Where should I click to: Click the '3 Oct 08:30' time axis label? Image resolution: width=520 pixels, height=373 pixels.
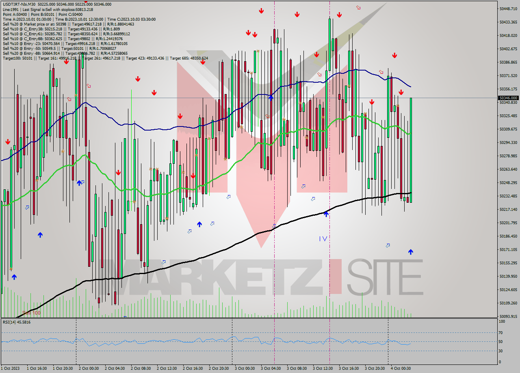tap(297, 369)
